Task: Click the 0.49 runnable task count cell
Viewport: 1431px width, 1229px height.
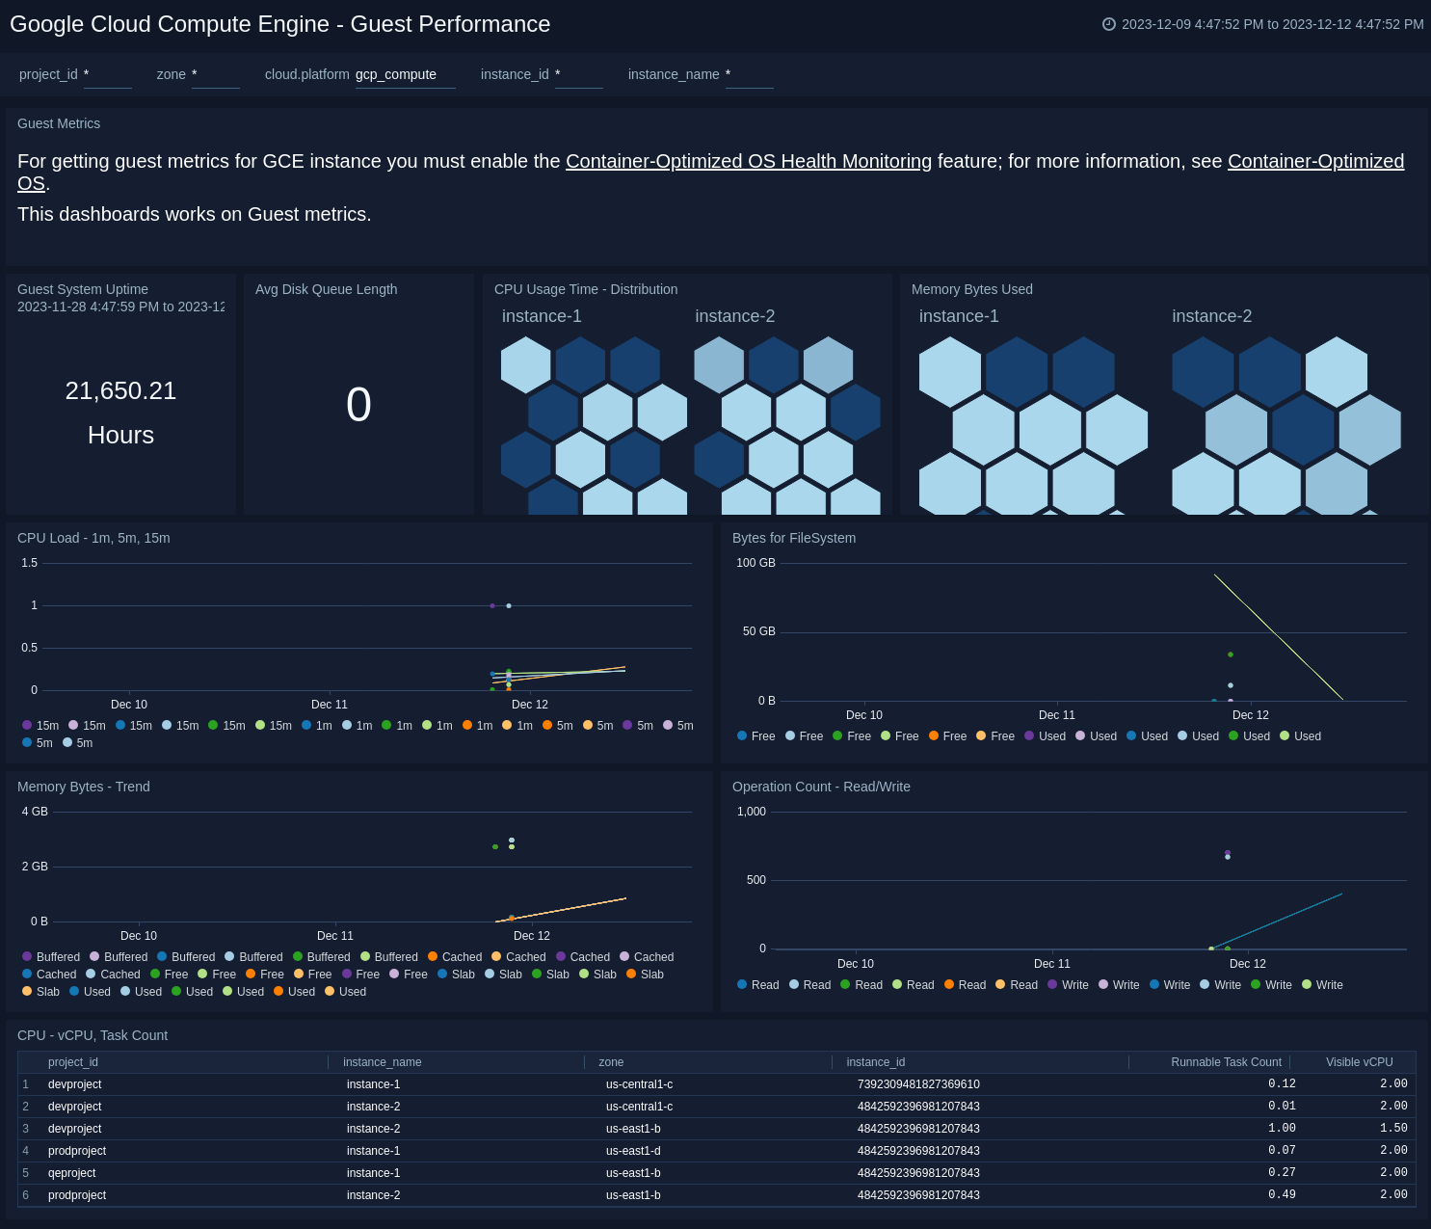Action: coord(1282,1195)
